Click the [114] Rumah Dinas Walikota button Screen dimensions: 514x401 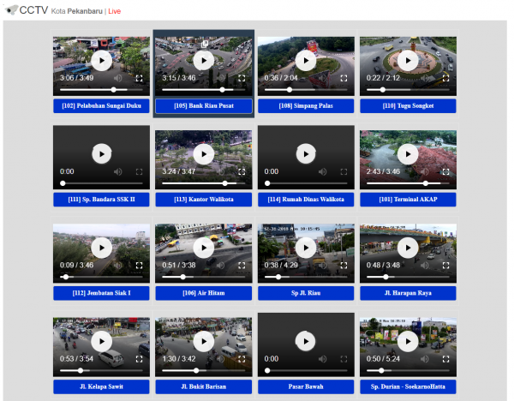pyautogui.click(x=306, y=200)
